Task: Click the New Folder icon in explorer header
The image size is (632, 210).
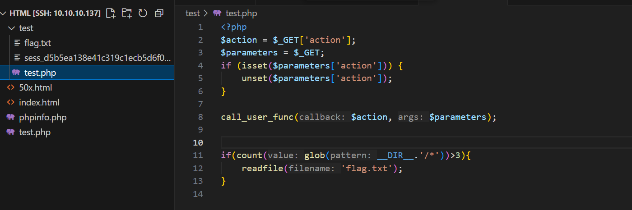Action: [127, 13]
